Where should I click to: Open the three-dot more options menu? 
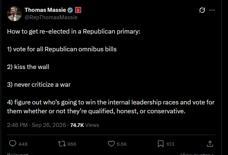pos(212,10)
